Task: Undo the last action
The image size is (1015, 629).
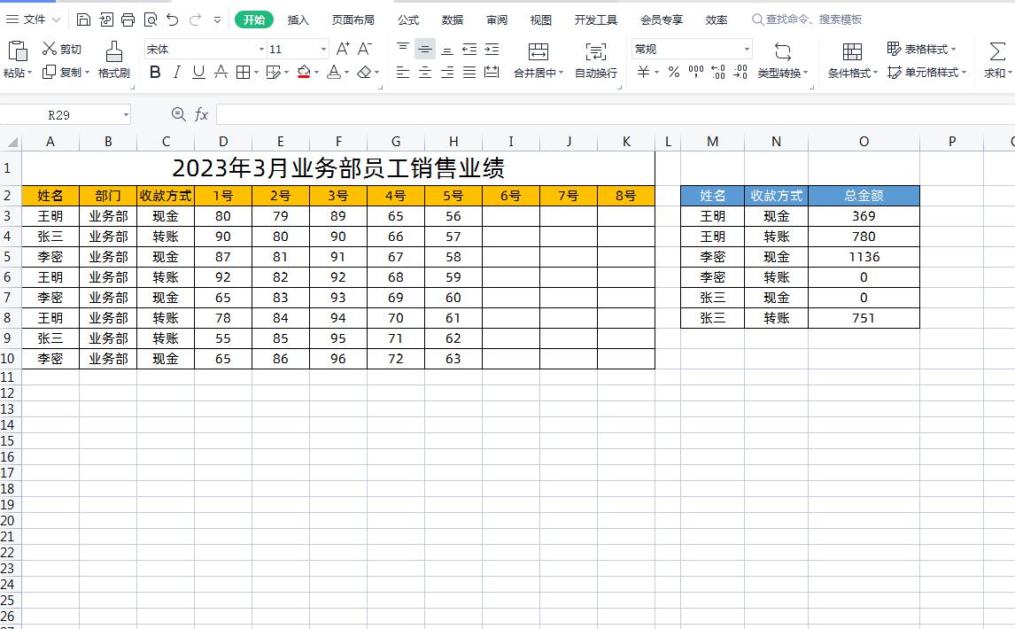Action: (172, 19)
